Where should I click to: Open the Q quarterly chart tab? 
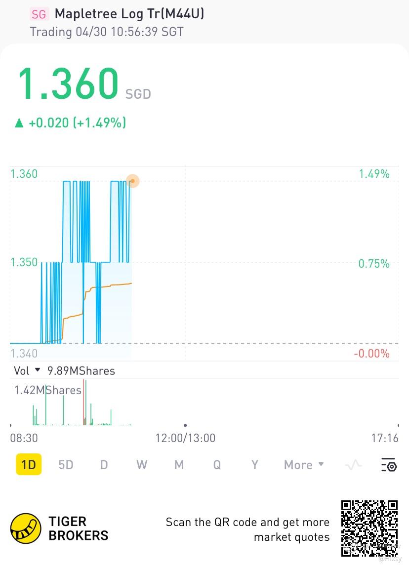coord(217,465)
